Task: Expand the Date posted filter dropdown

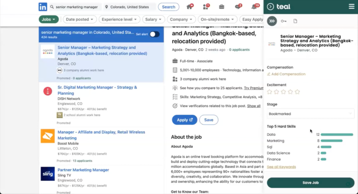Action: [x=79, y=20]
